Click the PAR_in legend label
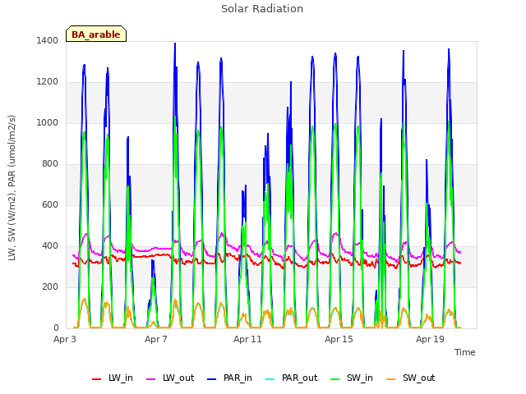526x394 pixels. pyautogui.click(x=238, y=378)
